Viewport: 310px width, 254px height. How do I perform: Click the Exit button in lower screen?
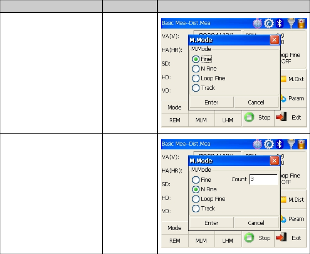click(x=291, y=238)
